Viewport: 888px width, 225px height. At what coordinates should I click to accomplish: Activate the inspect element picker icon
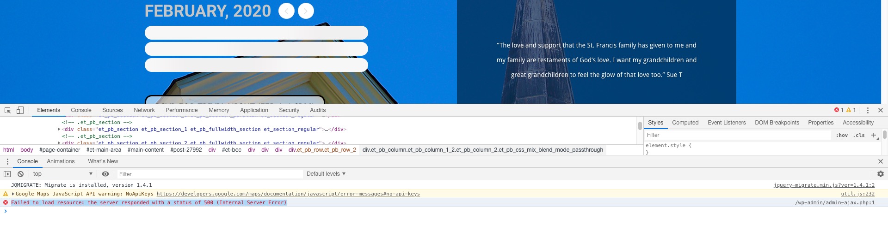click(7, 110)
